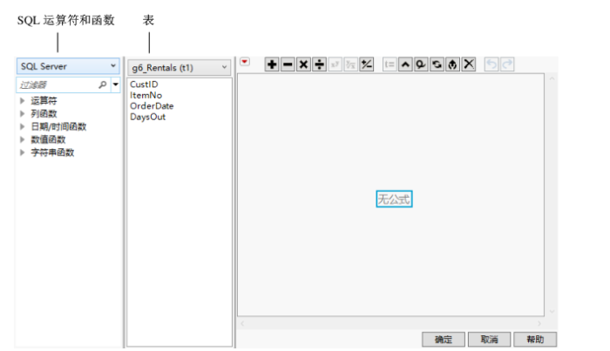Click the assignment (t=) toolbar button
The image size is (610, 351).
tap(390, 64)
